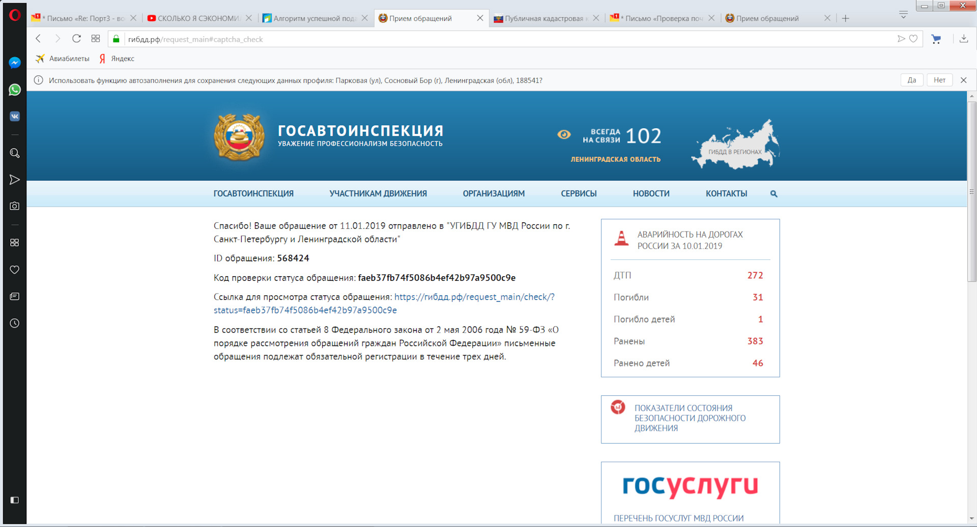The height and width of the screenshot is (527, 977).
Task: Open the Контакты menu item
Action: [x=726, y=194]
